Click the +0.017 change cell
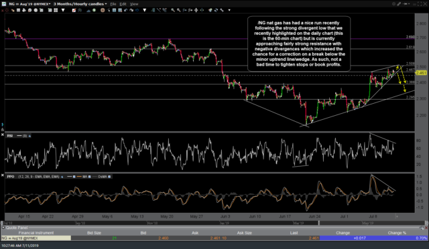 (359, 238)
